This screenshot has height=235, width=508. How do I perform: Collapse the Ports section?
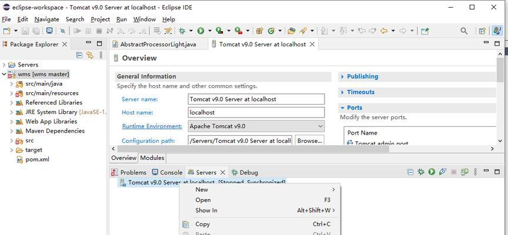coord(342,108)
